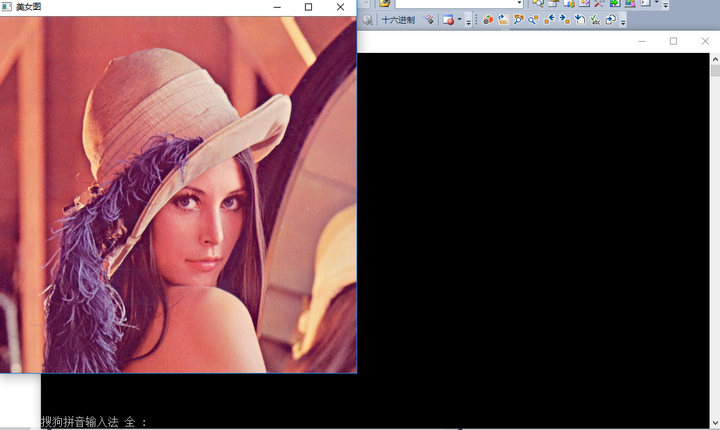Navigate back with left arrow icon
The height and width of the screenshot is (430, 720).
549,19
